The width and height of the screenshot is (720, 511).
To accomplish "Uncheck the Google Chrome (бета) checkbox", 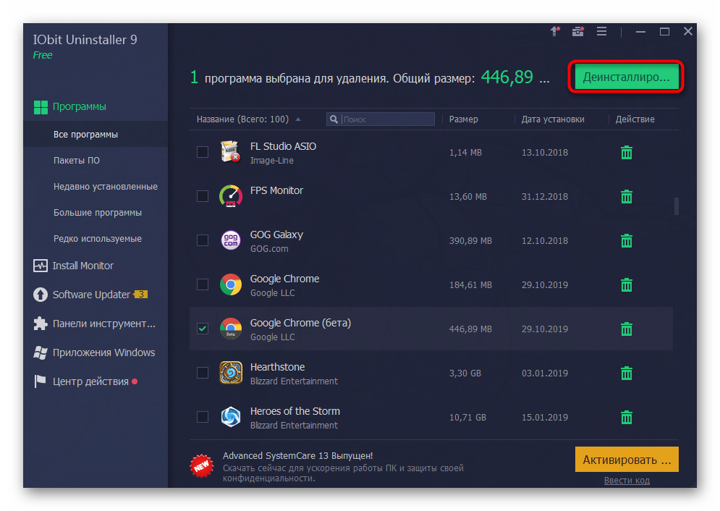I will click(x=203, y=329).
